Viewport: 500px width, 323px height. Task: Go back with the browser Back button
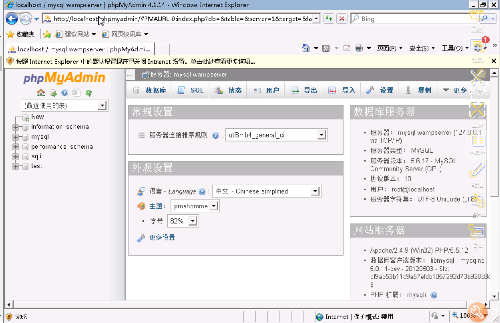point(11,19)
